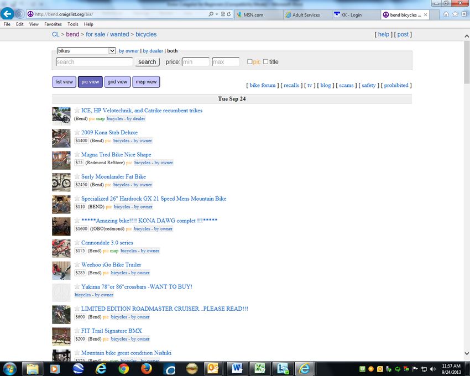The width and height of the screenshot is (470, 376).
Task: Star the FIT Trail Signature BMX listing
Action: click(77, 331)
